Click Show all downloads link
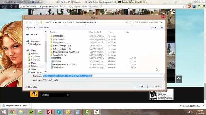Viewport: 206px width, 115px height. click(x=191, y=106)
